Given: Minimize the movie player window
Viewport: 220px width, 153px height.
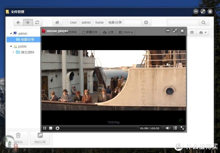Looking at the screenshot, I should pos(168,30).
